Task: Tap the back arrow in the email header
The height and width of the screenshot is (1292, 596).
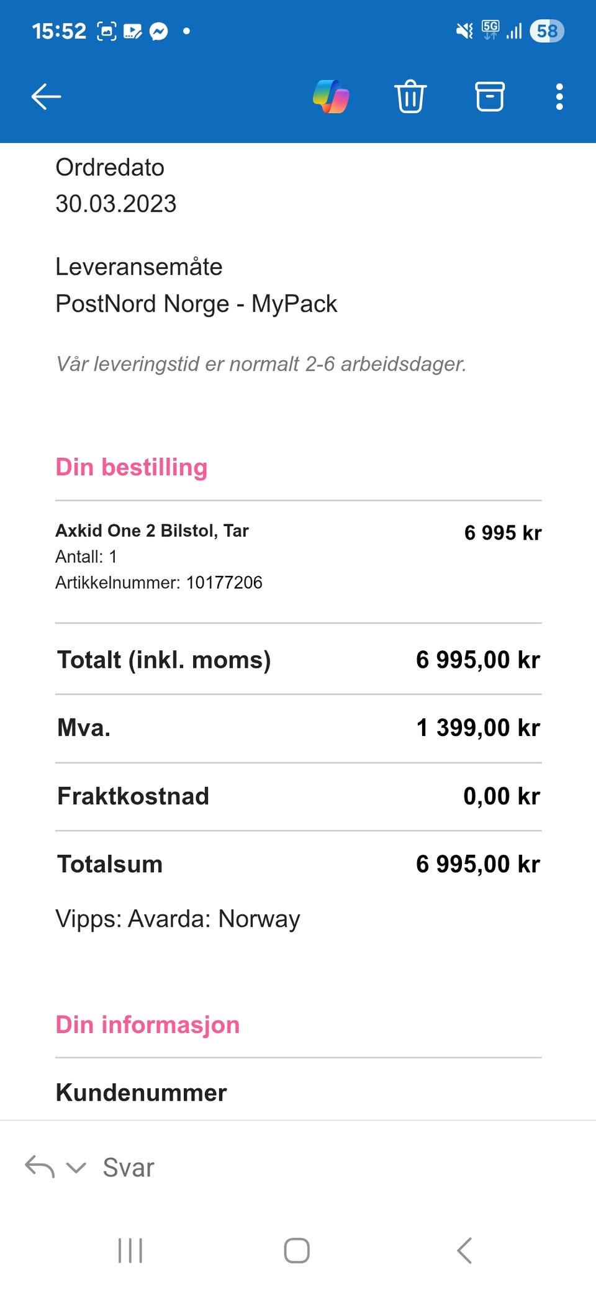Action: [x=47, y=97]
